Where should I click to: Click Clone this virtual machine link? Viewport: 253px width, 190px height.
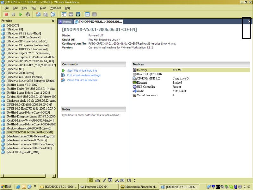[82, 80]
